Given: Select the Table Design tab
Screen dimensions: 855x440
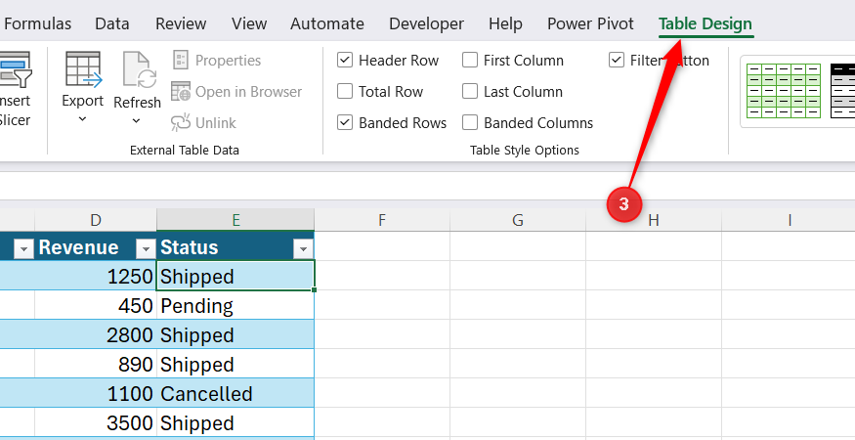Looking at the screenshot, I should [705, 24].
